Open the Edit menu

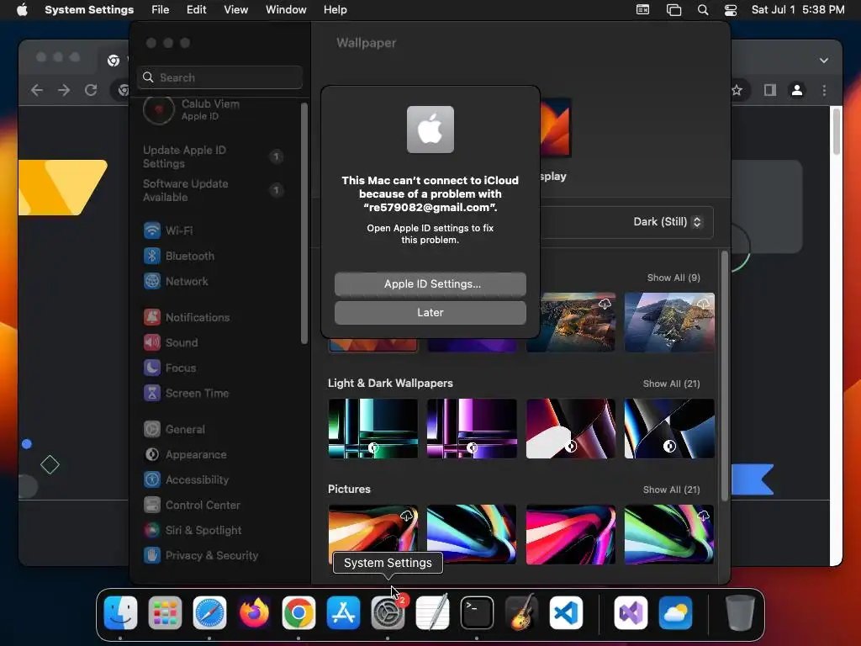coord(196,10)
